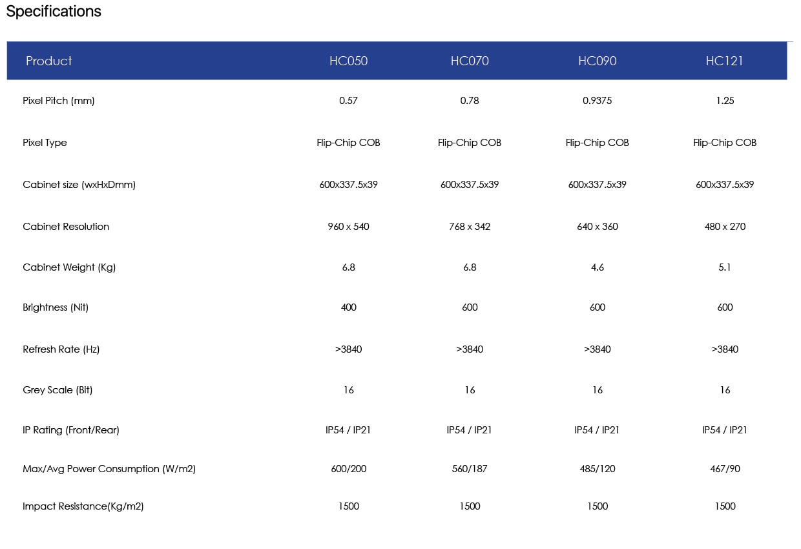Click the HC121 column header
Viewport: 801px width, 549px height.
click(724, 61)
